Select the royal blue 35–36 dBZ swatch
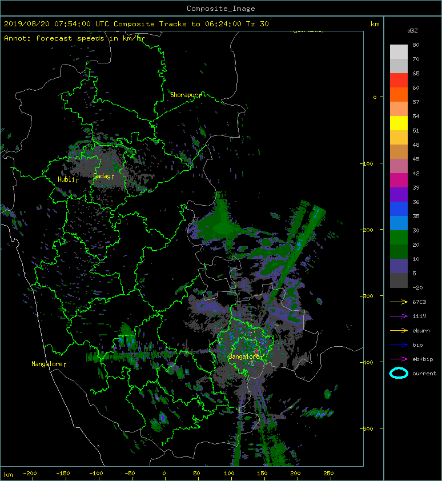 pyautogui.click(x=399, y=209)
